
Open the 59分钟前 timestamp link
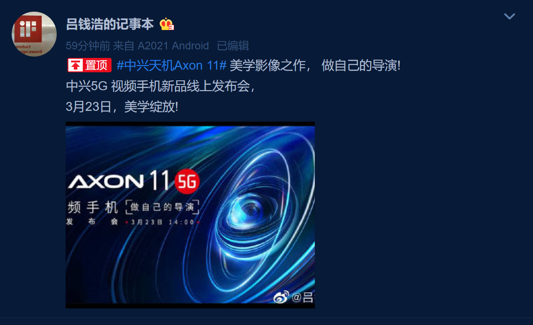[x=88, y=45]
